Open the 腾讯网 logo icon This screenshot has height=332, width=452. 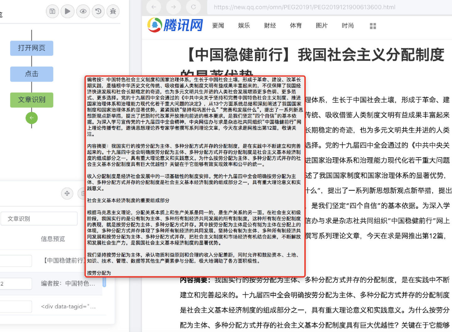point(153,25)
